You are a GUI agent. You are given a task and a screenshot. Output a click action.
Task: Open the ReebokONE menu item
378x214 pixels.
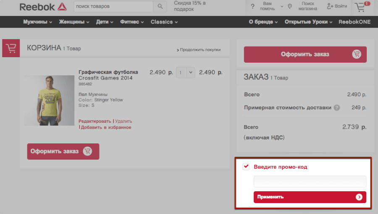click(354, 22)
